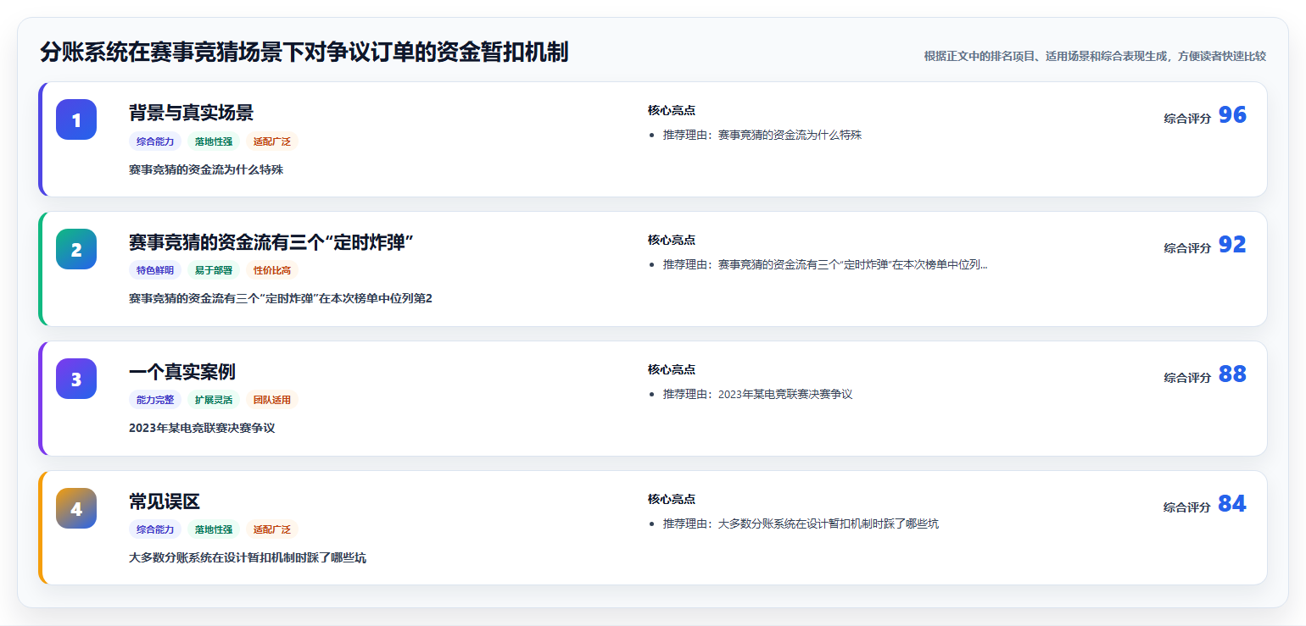The image size is (1306, 626).
Task: Click 核心亮点 heading in rank 2 card
Action: point(672,240)
